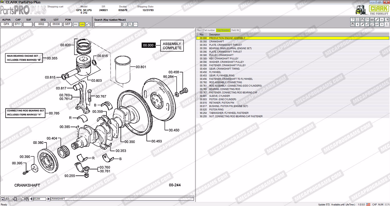Click the advanced search magnifier icon
The image size is (390, 206).
click(x=130, y=25)
